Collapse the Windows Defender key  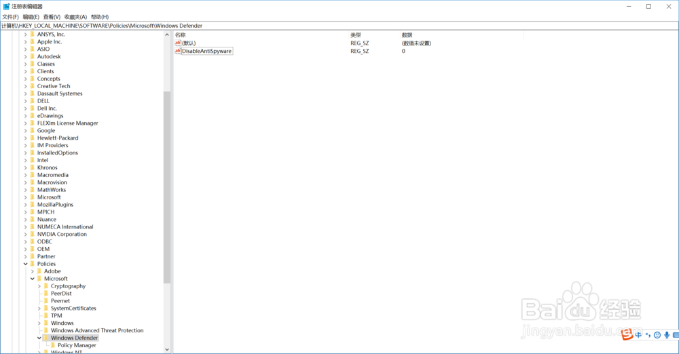pos(39,338)
